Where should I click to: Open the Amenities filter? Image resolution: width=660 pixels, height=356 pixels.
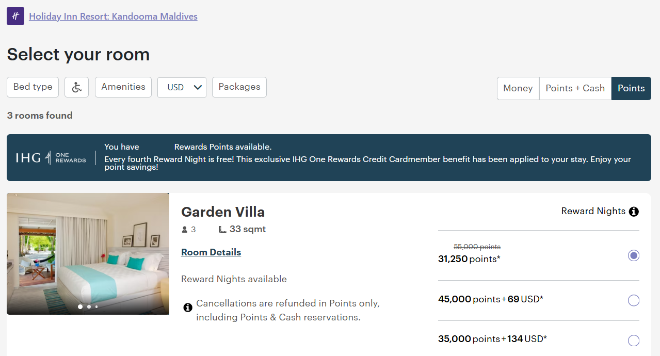123,87
